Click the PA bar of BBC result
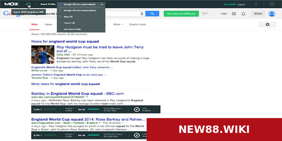282x141 pixels. (x=50, y=109)
